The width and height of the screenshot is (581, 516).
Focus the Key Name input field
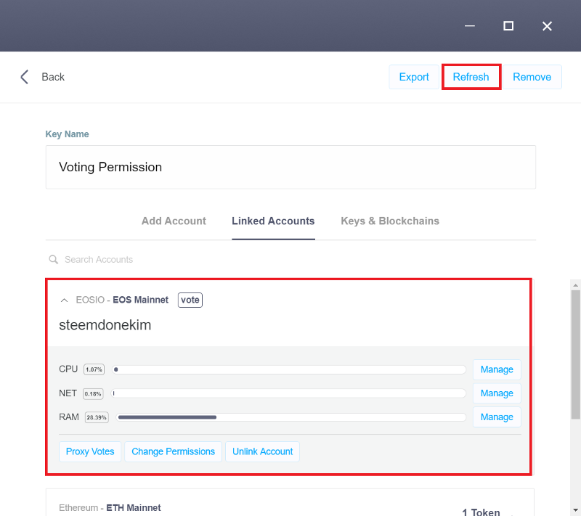click(290, 167)
